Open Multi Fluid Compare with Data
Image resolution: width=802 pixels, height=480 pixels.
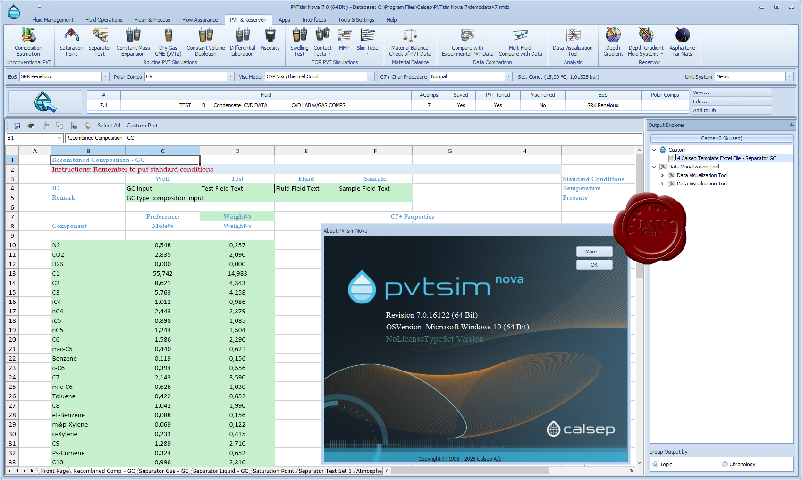[520, 42]
